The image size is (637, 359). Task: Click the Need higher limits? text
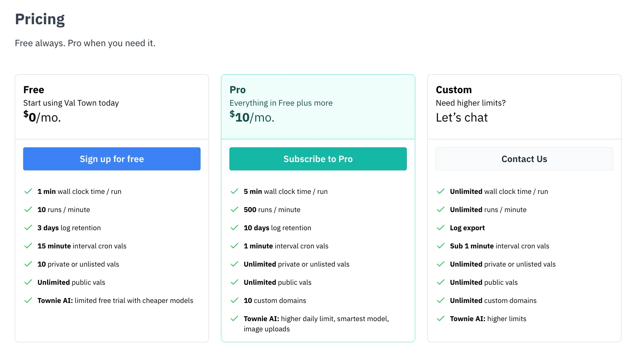point(470,103)
